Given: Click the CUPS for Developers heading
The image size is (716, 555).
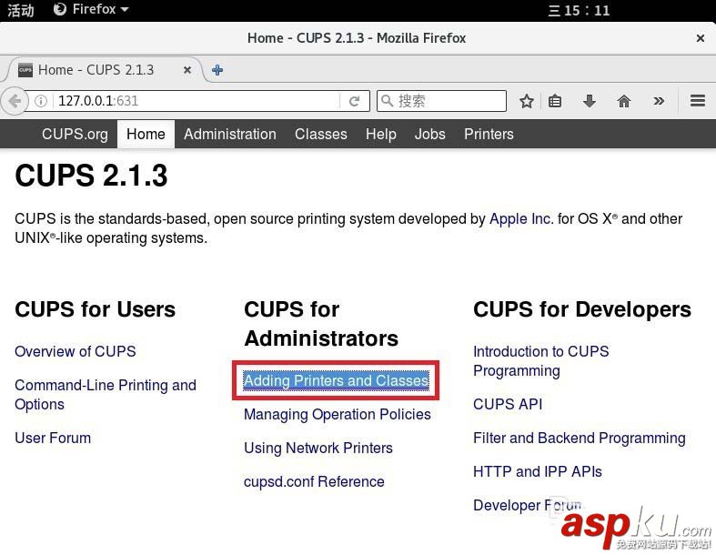Looking at the screenshot, I should 581,309.
